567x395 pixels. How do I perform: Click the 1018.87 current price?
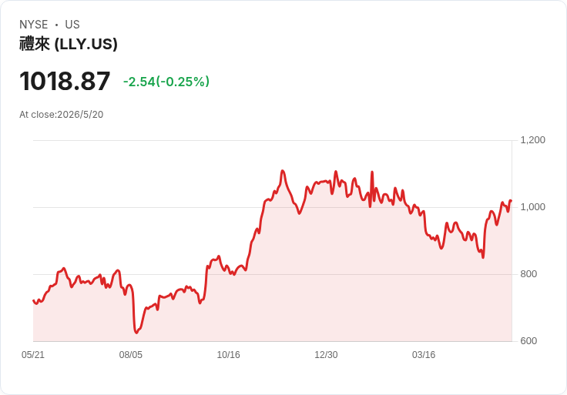65,81
